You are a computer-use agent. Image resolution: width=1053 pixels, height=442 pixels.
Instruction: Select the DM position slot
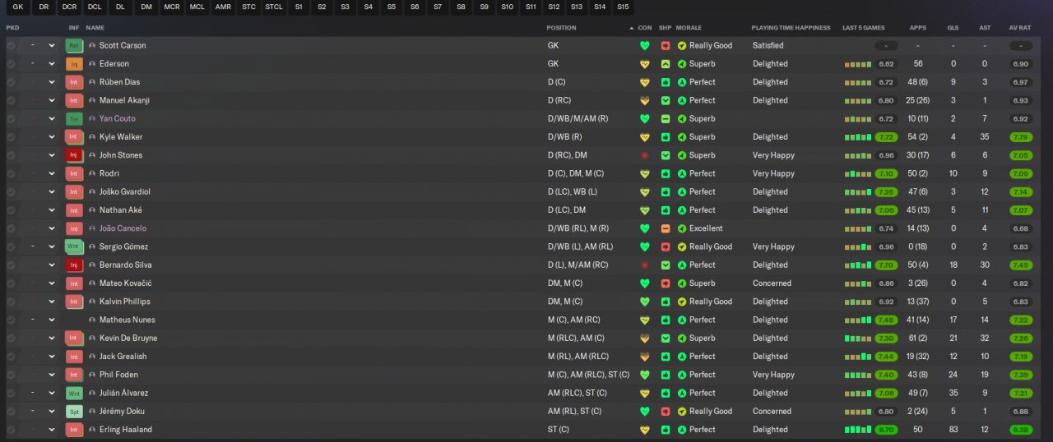pos(146,7)
